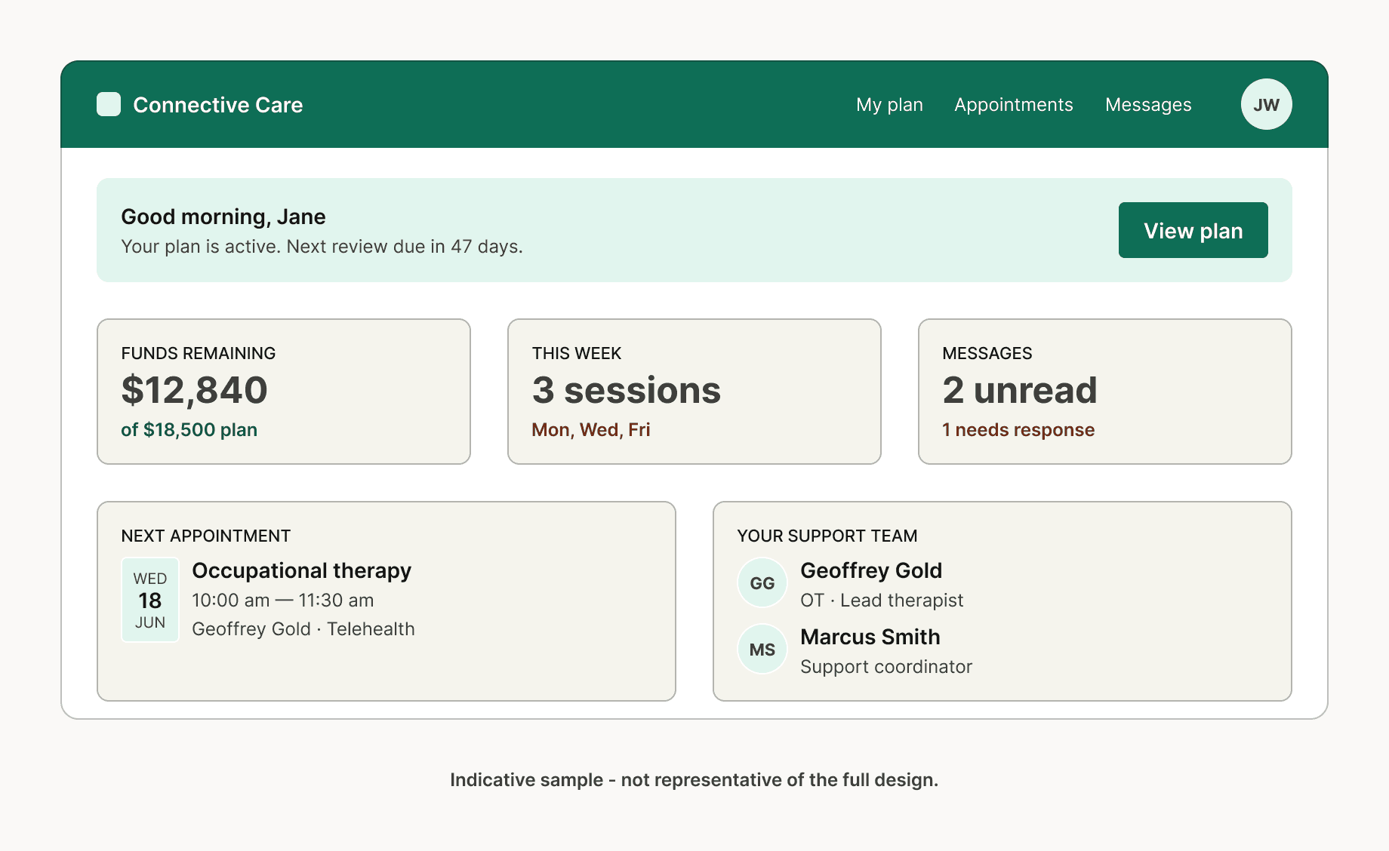Viewport: 1389px width, 851px height.
Task: Click the $18,500 plan total link
Action: point(189,429)
